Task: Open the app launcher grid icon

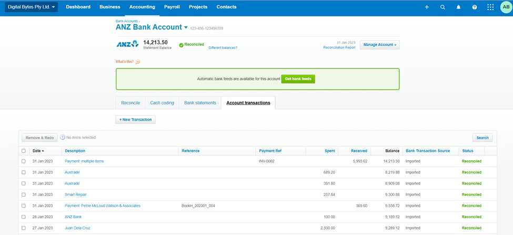Action: (490, 7)
